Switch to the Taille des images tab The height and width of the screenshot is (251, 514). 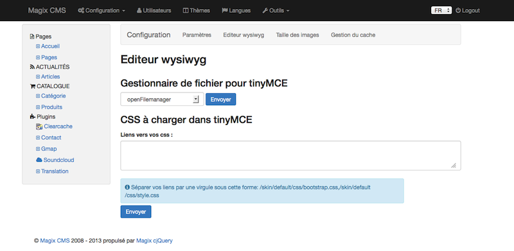pyautogui.click(x=297, y=35)
